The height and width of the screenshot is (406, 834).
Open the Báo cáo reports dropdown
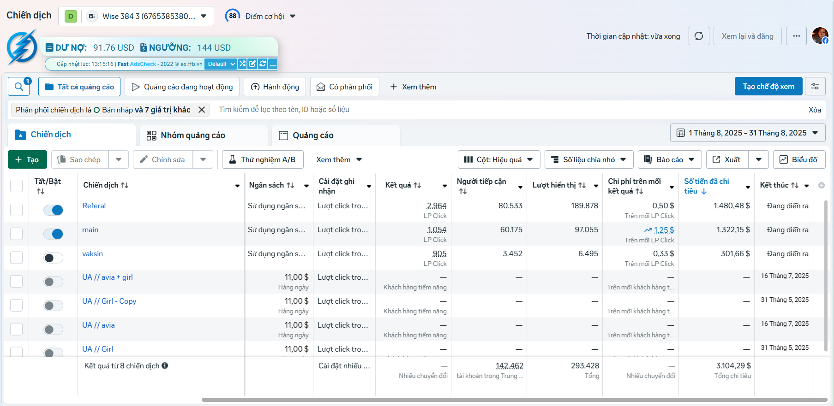coord(670,159)
